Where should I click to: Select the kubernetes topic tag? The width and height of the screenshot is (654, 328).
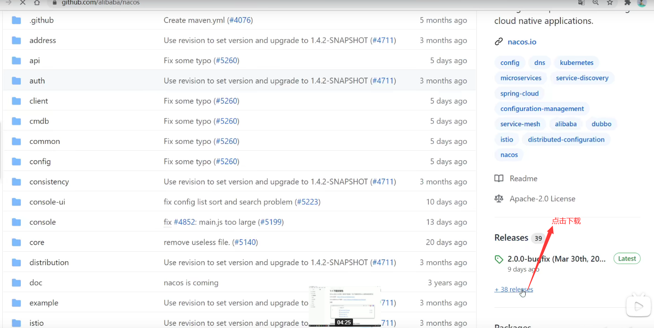click(x=577, y=63)
